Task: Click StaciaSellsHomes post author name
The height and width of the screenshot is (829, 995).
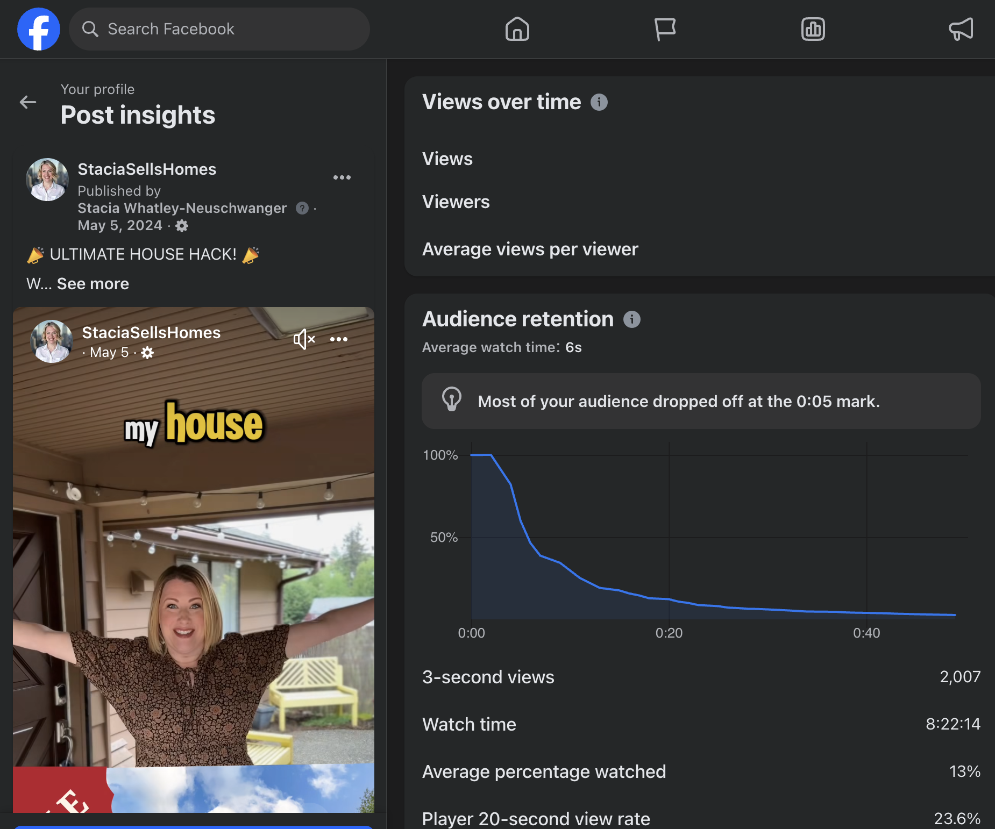Action: [147, 169]
